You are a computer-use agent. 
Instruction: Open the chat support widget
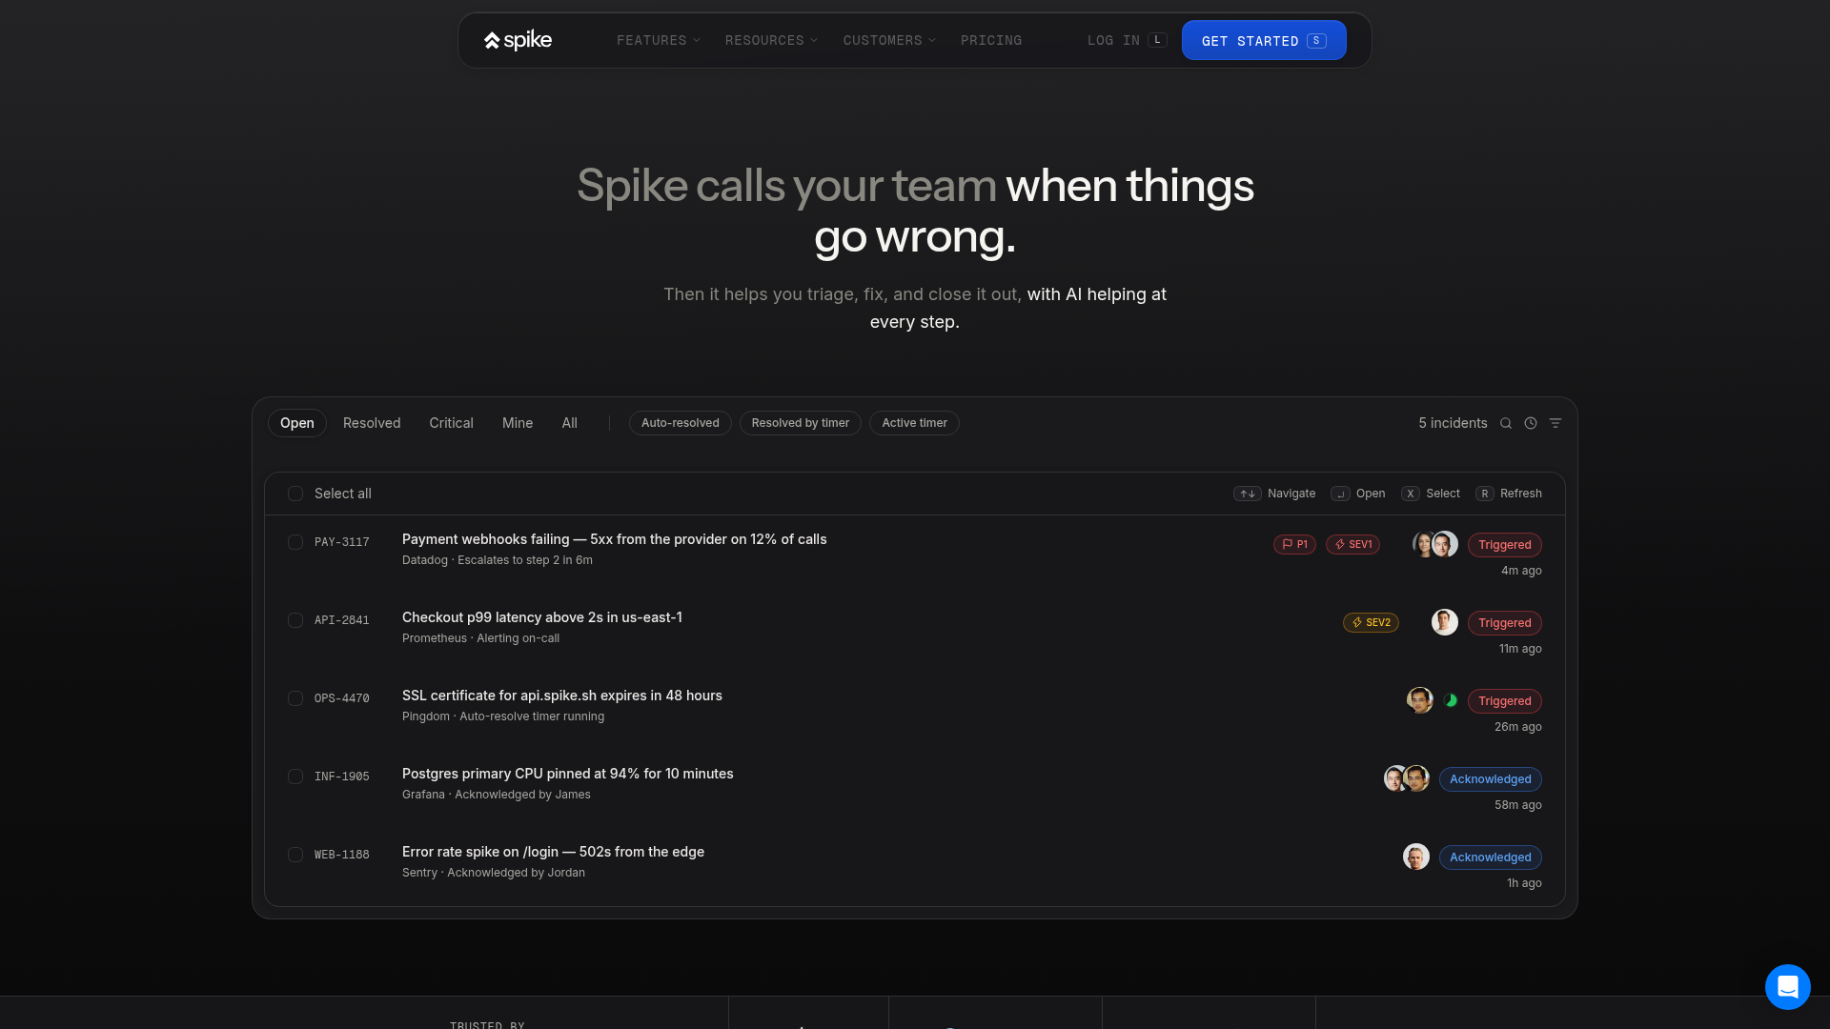[1787, 986]
